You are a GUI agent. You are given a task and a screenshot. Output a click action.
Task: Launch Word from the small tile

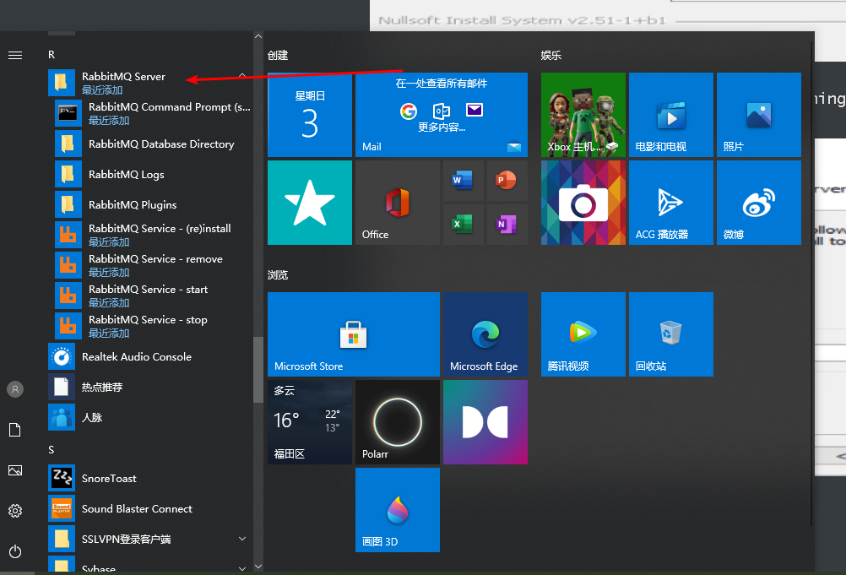pos(463,180)
